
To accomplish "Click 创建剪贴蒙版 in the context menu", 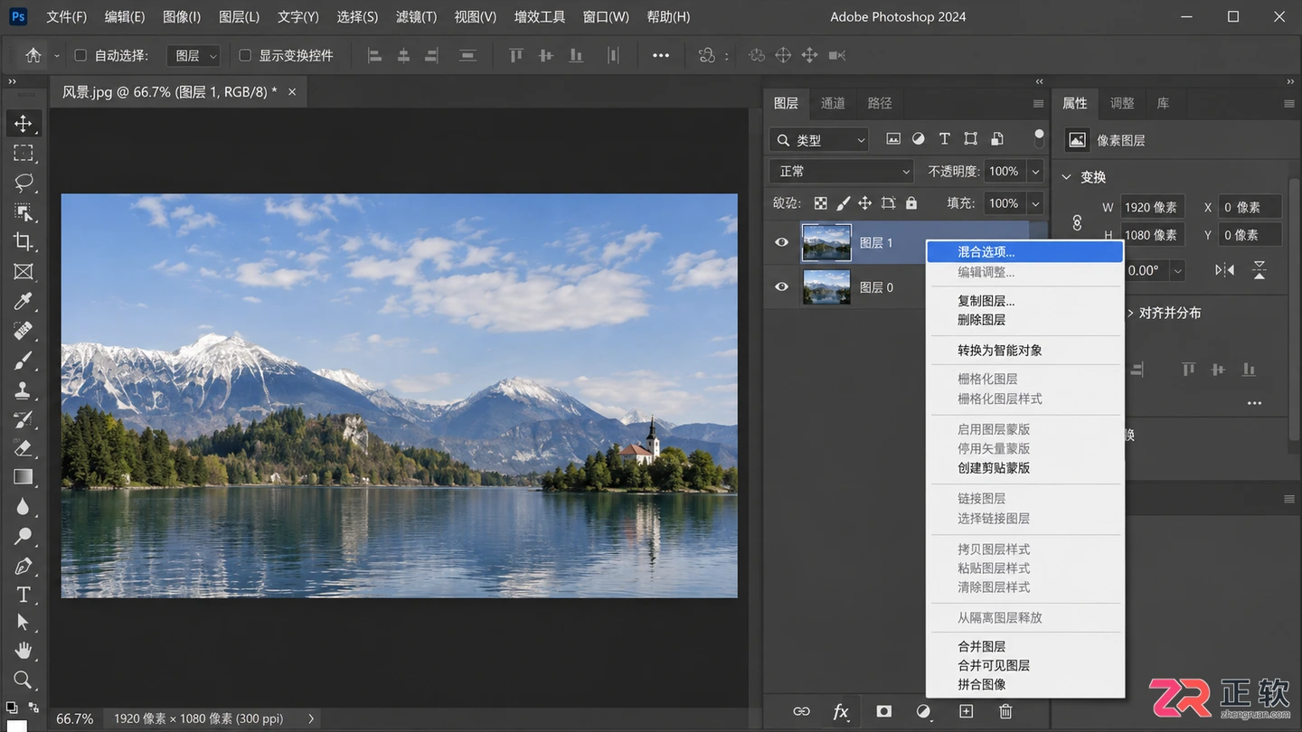I will pos(1025,467).
